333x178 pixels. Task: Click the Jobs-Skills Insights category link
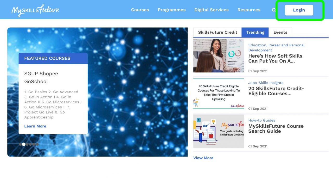point(266,83)
